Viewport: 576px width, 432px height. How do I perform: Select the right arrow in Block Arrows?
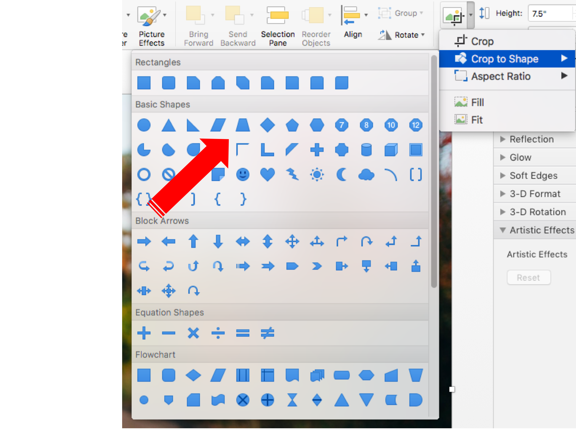[x=144, y=241]
